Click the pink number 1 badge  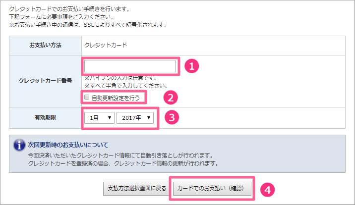(x=192, y=66)
